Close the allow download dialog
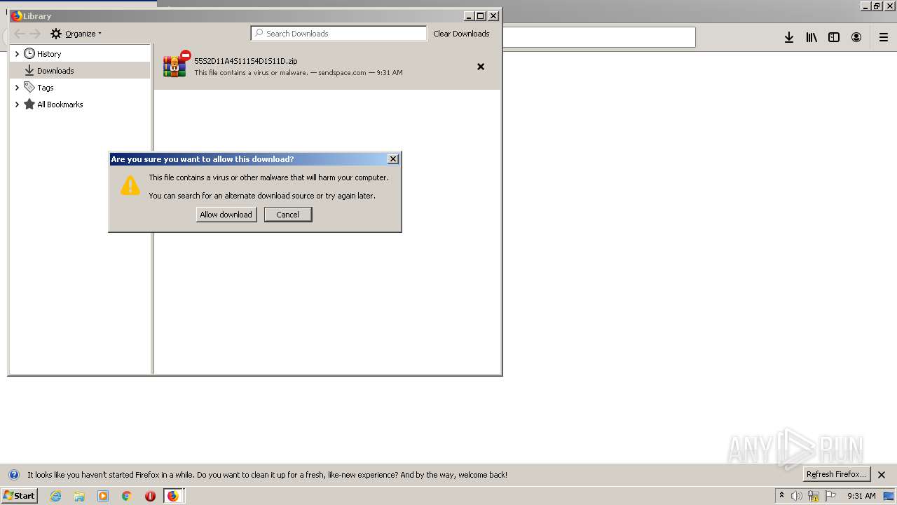 (x=393, y=159)
